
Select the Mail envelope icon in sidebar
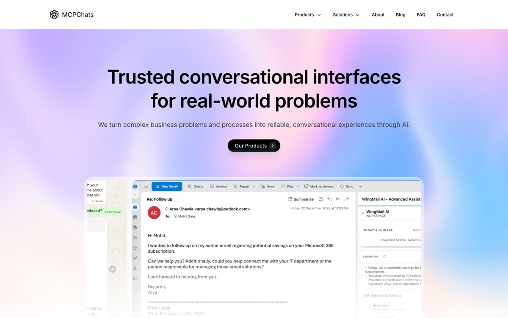(x=135, y=207)
